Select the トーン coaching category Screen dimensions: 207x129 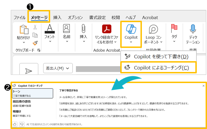(33, 93)
